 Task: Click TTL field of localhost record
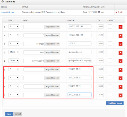click(x=101, y=44)
